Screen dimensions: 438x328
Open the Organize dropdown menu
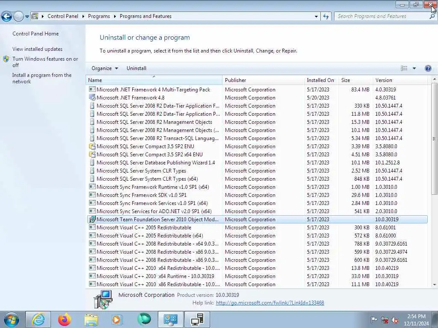click(x=105, y=68)
